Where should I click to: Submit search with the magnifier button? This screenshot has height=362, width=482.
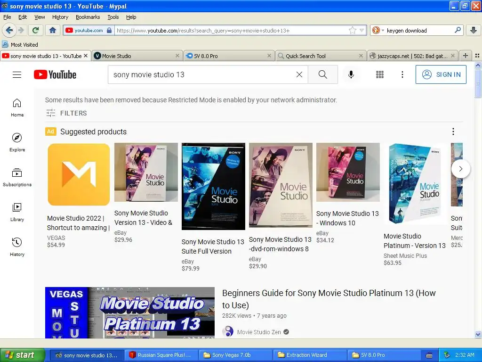[323, 74]
